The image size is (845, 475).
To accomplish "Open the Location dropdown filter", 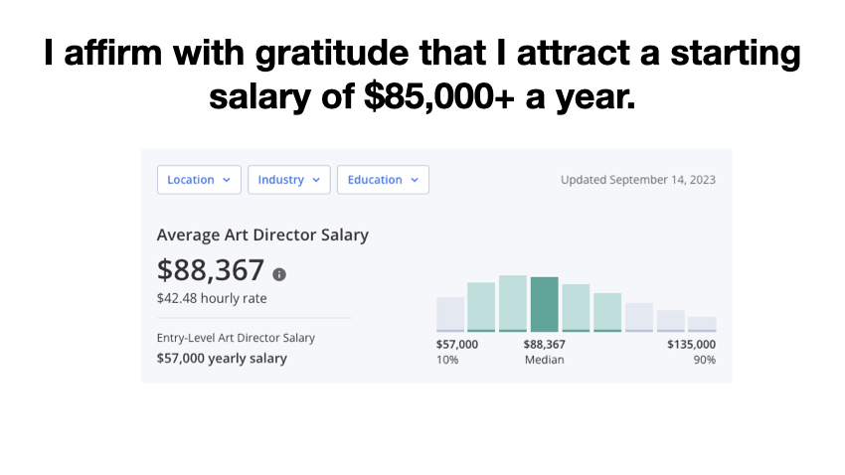I will tap(199, 180).
